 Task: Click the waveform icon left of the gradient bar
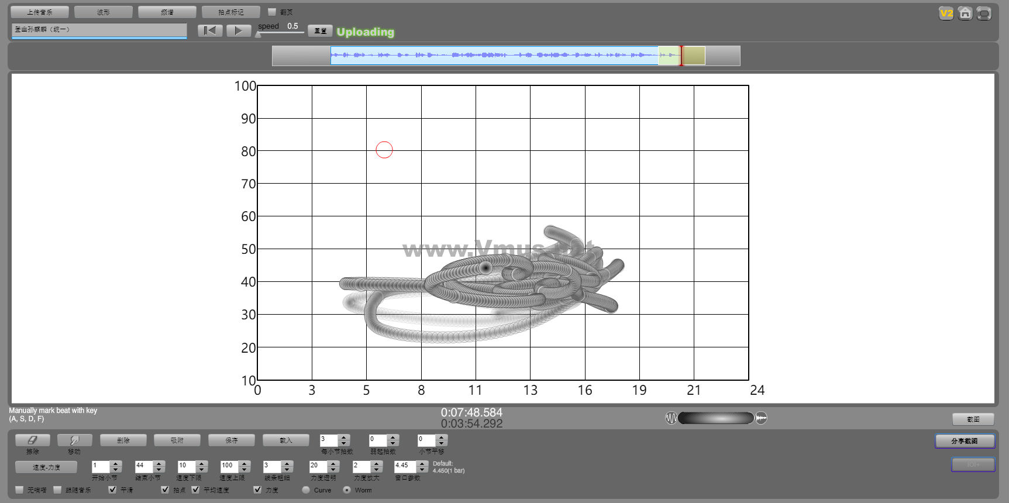671,418
